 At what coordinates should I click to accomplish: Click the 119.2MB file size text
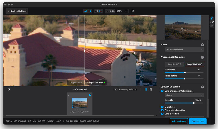tap(32, 121)
